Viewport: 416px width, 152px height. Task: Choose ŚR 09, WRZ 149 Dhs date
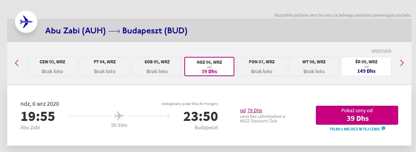click(x=366, y=67)
